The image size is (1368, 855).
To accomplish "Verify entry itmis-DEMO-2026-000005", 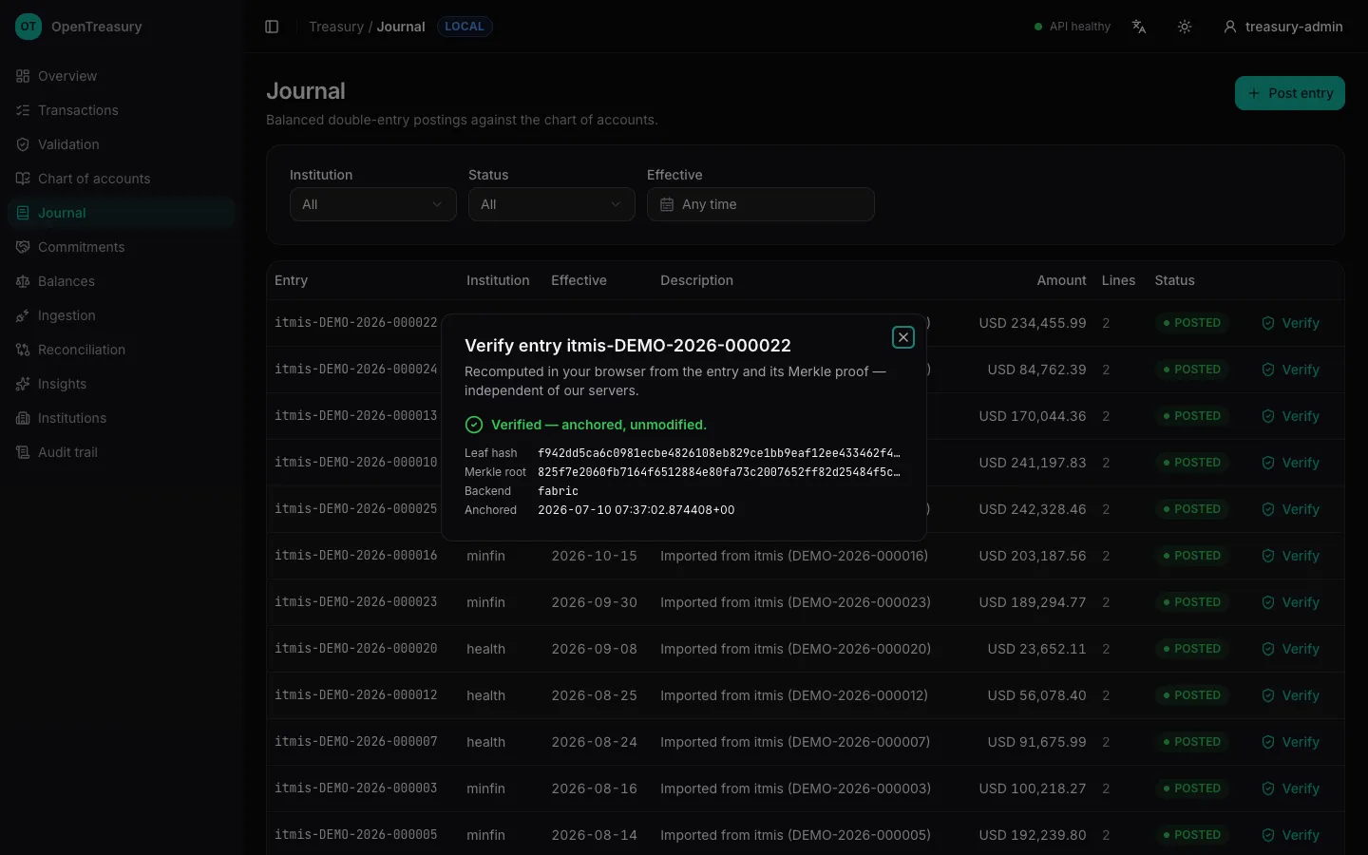I will (1290, 835).
